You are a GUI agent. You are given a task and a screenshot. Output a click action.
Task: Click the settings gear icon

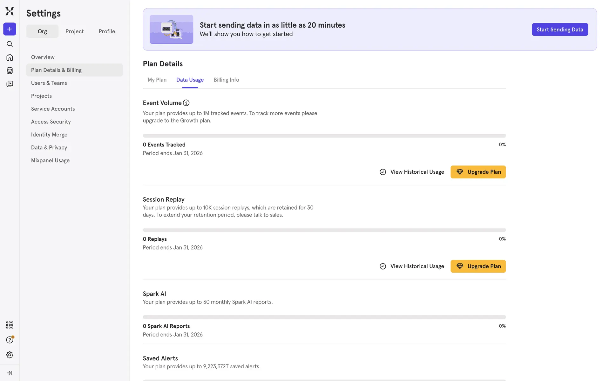10,355
